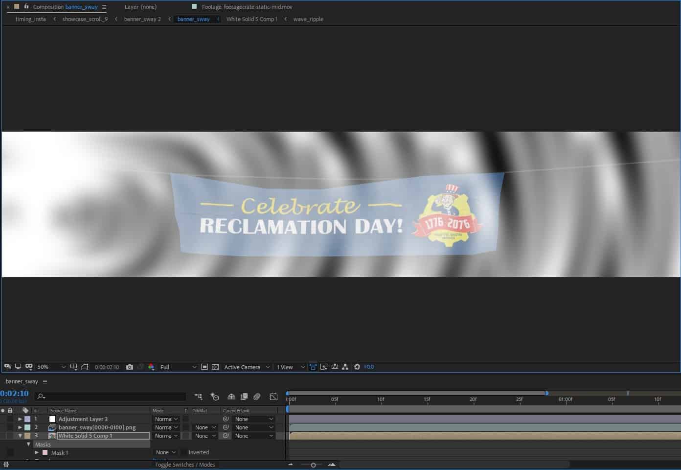Switch to the showcase_scroll_9 breadcrumb tab
The width and height of the screenshot is (681, 470).
(85, 19)
